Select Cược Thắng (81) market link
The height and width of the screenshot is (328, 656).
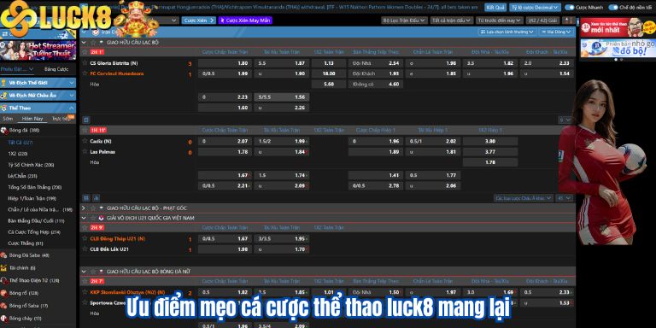(x=26, y=243)
